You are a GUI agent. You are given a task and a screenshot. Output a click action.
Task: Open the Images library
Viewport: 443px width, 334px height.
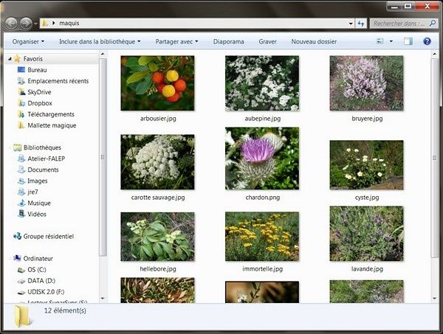(38, 181)
